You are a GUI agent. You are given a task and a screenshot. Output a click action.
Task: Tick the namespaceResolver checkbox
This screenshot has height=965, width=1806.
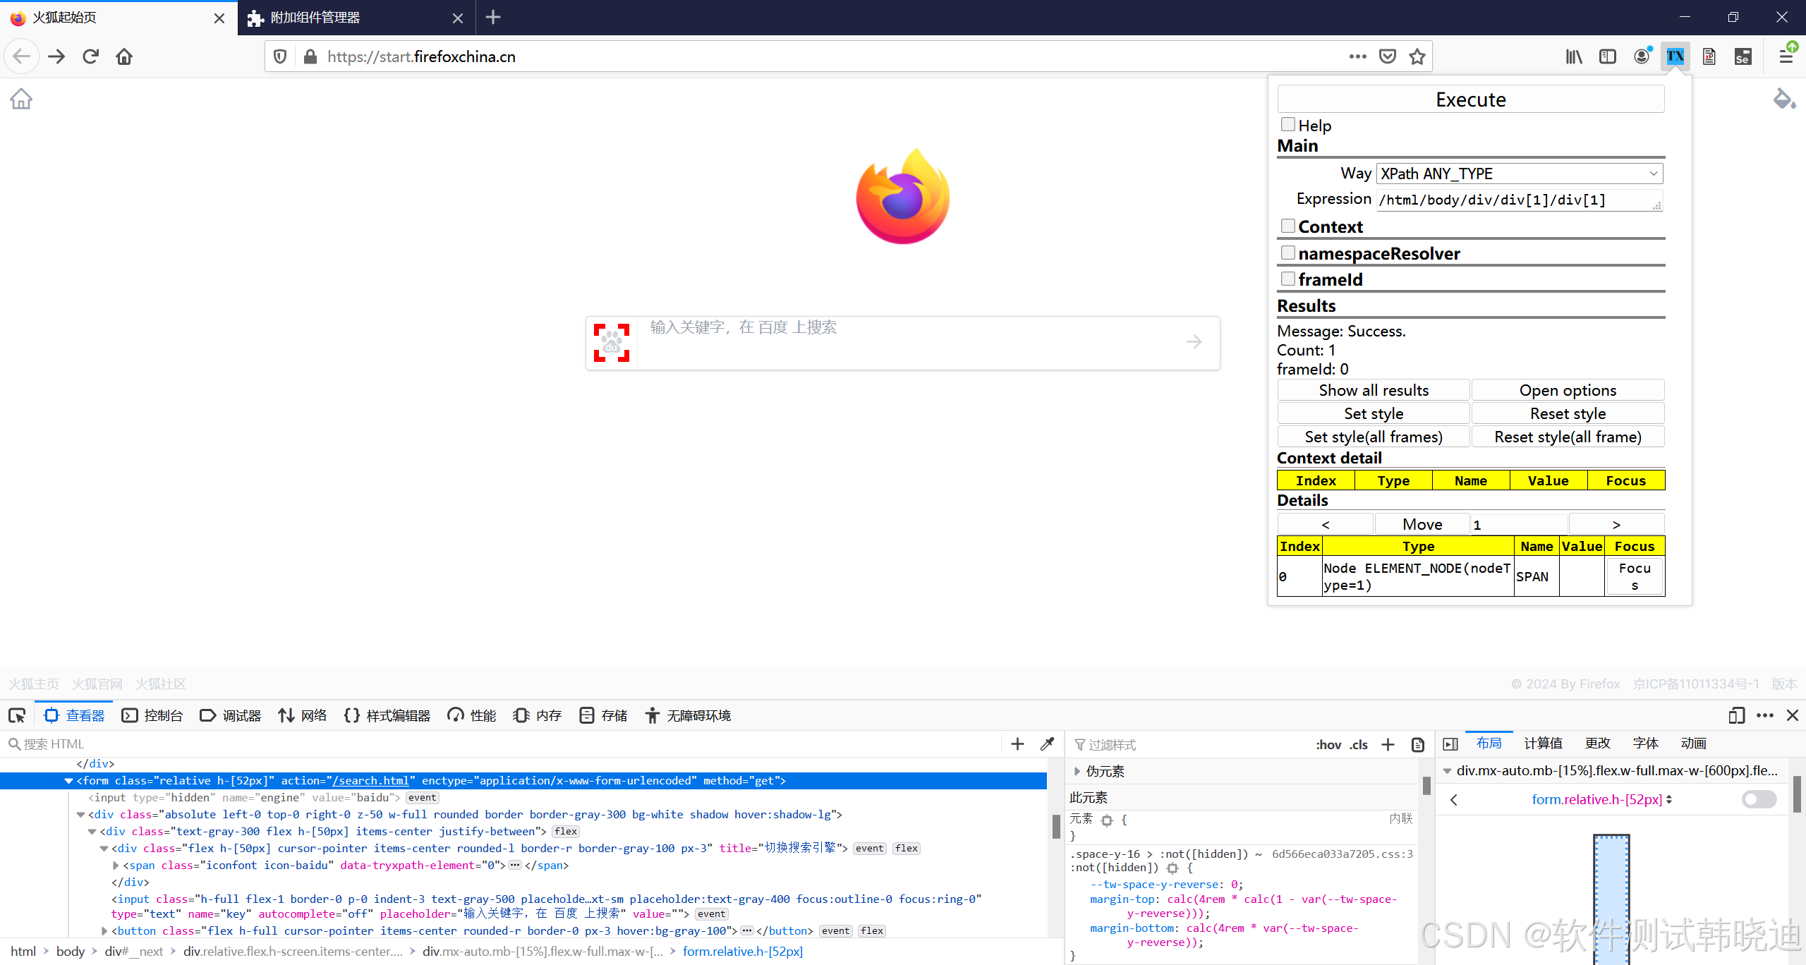click(x=1288, y=253)
